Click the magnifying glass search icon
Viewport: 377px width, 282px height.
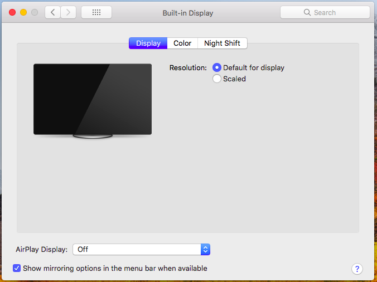coord(307,12)
